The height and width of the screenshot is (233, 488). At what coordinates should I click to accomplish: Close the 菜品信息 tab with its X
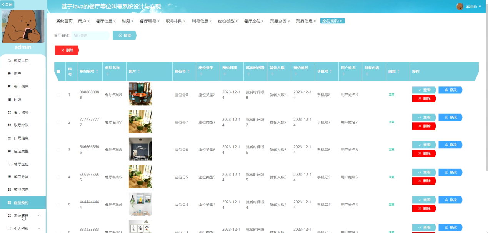[x=315, y=21]
